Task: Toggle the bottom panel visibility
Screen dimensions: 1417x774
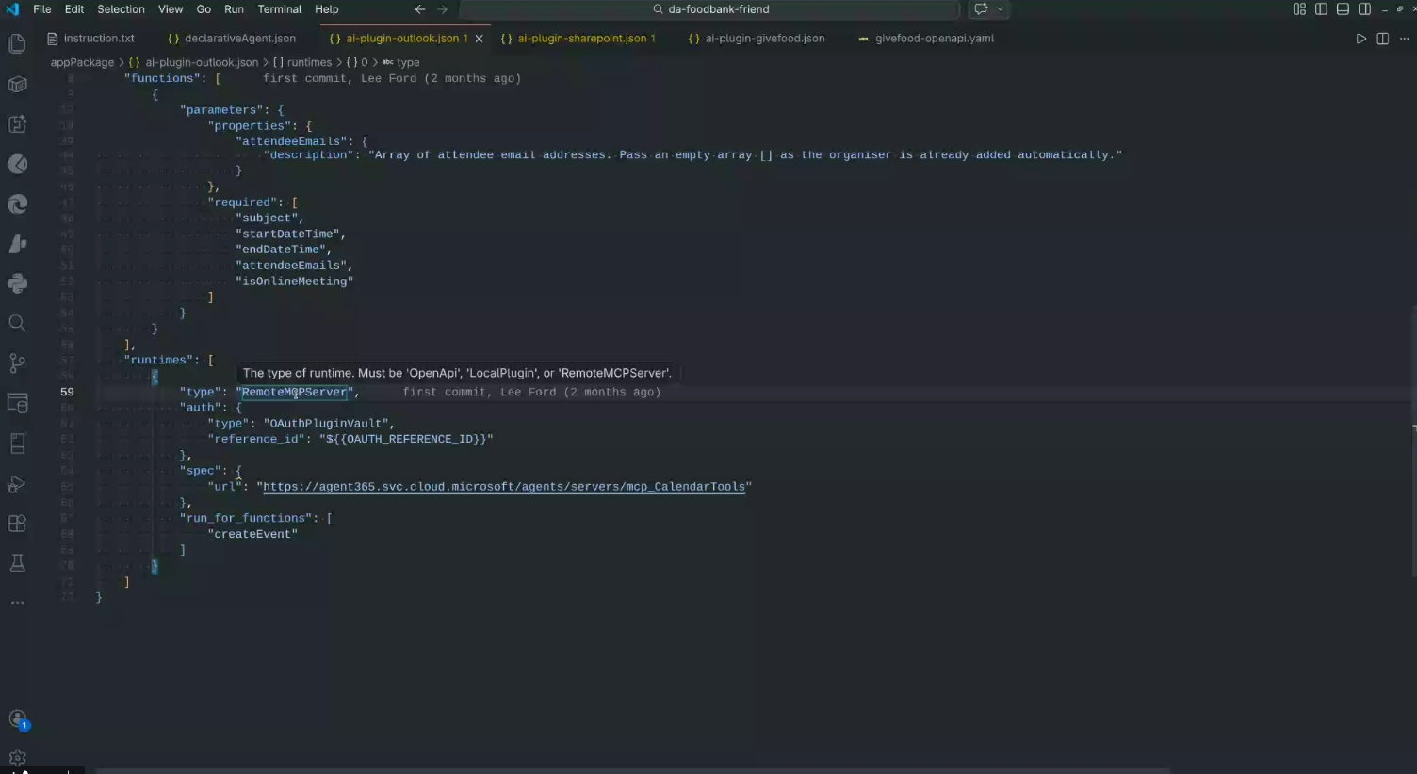Action: coord(1343,9)
